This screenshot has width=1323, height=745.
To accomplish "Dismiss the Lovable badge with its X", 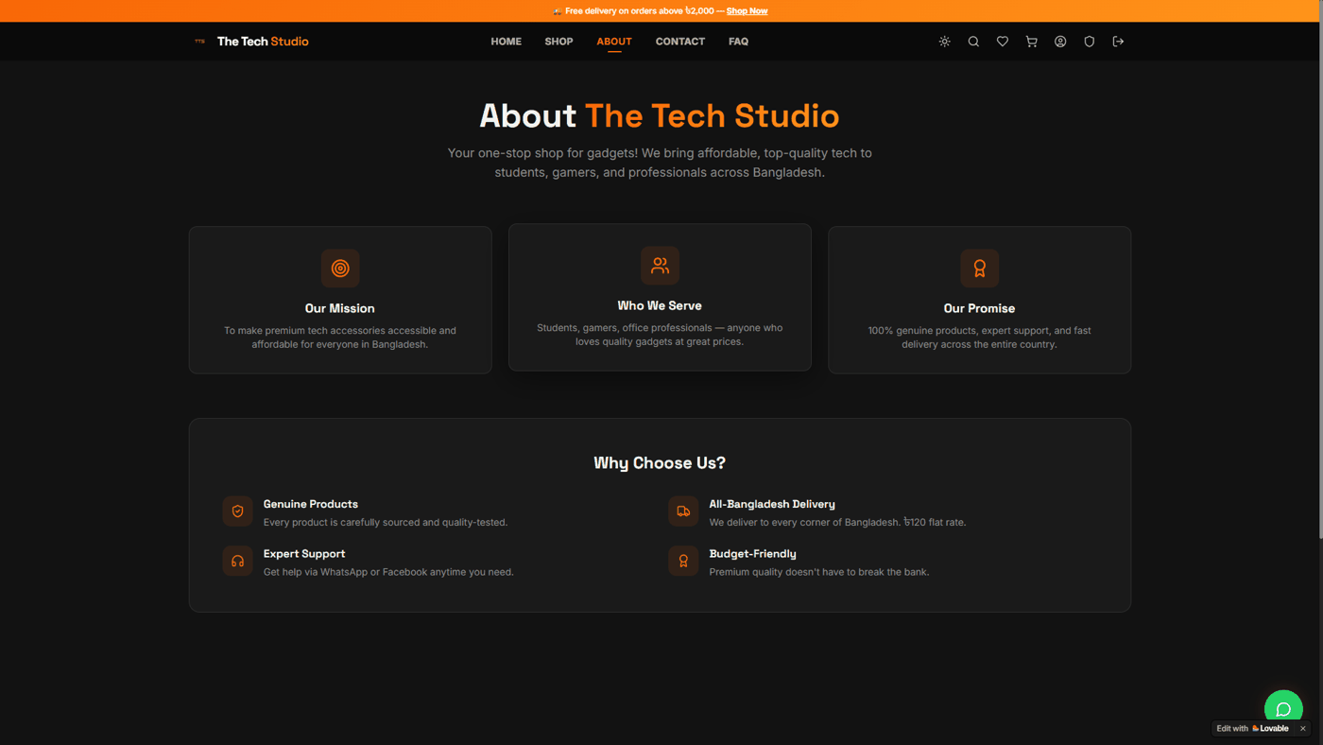I will point(1302,728).
